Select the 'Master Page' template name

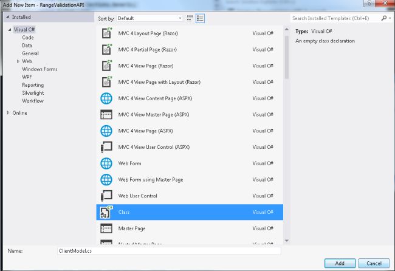(132, 228)
